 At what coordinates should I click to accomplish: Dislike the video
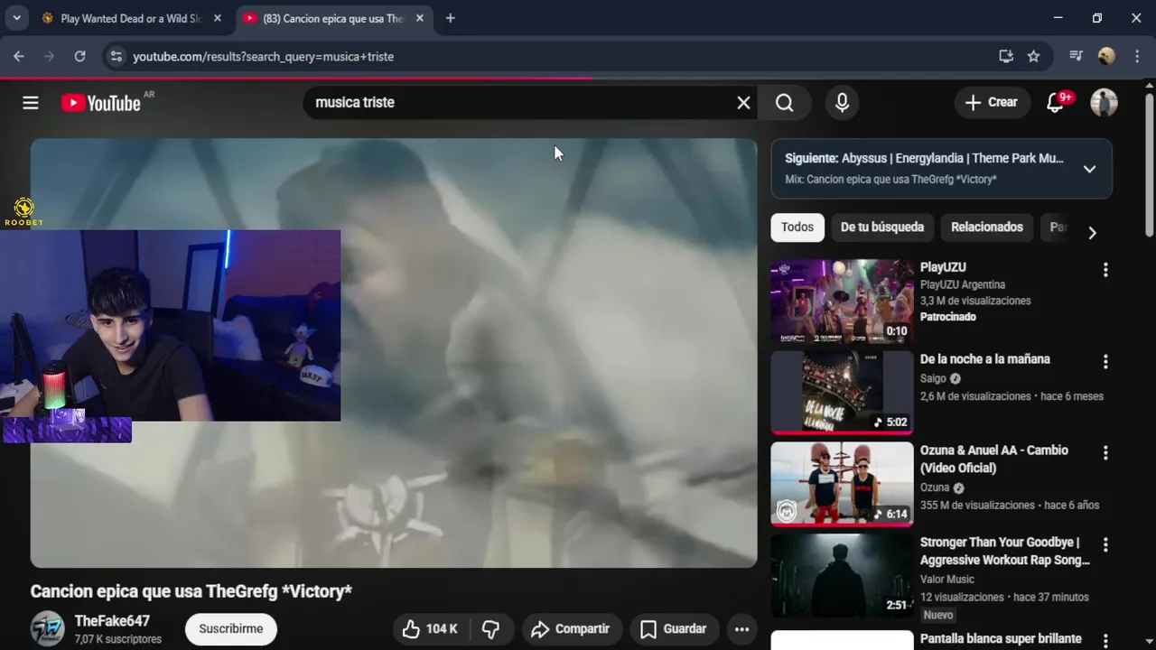point(490,629)
